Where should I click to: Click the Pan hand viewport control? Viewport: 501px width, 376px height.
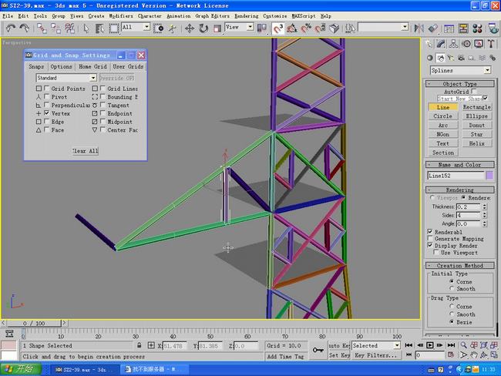point(474,355)
